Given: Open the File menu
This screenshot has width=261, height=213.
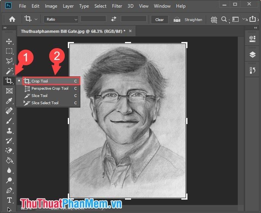Looking at the screenshot, I should [22, 6].
